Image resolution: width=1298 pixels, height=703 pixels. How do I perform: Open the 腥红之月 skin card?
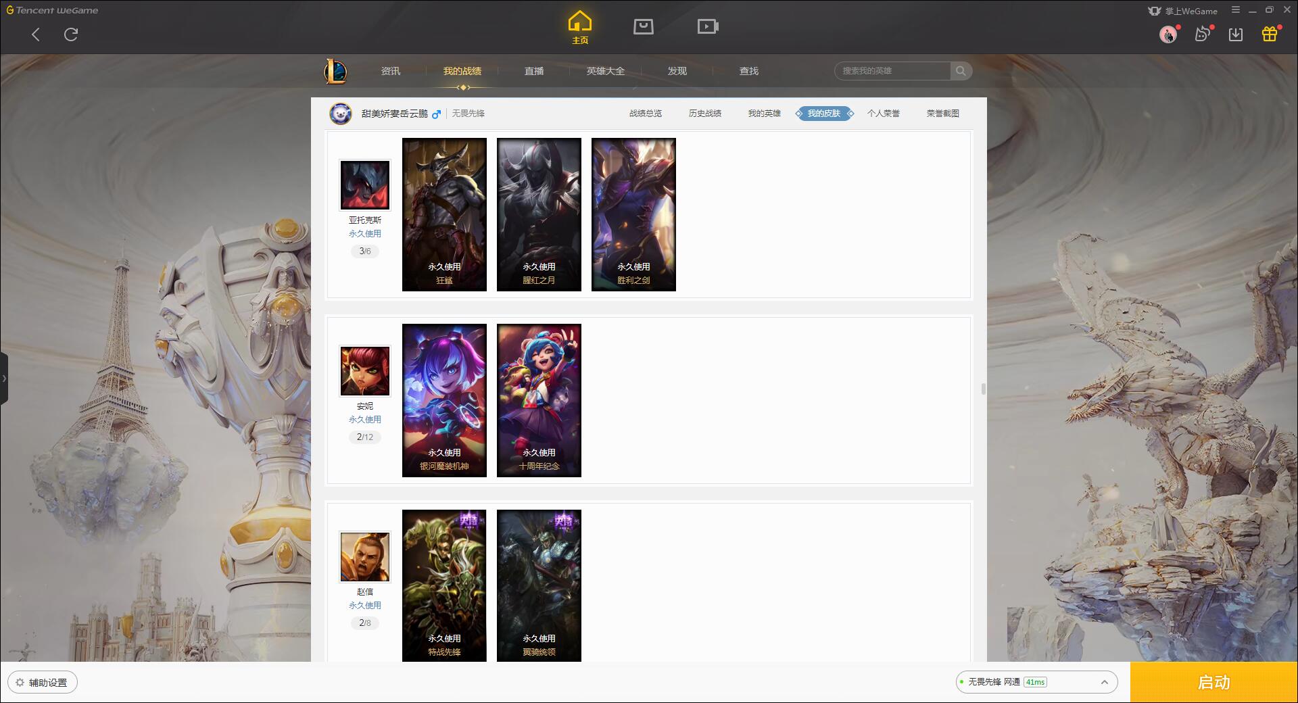pyautogui.click(x=539, y=215)
